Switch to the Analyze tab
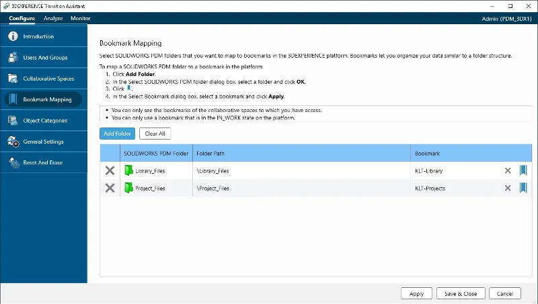This screenshot has height=304, width=538. [53, 18]
